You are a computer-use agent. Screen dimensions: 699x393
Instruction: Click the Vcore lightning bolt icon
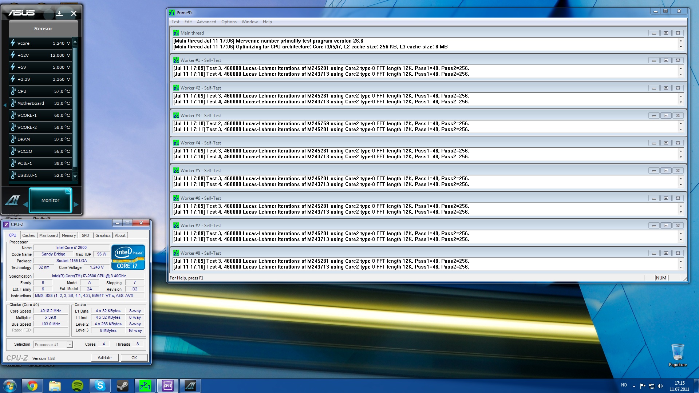(x=13, y=43)
